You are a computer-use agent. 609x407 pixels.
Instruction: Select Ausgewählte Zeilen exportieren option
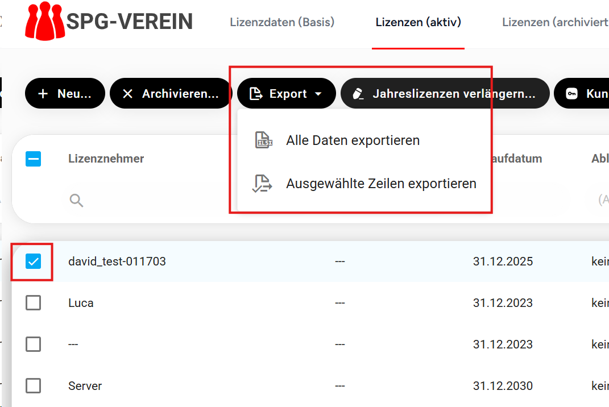381,184
